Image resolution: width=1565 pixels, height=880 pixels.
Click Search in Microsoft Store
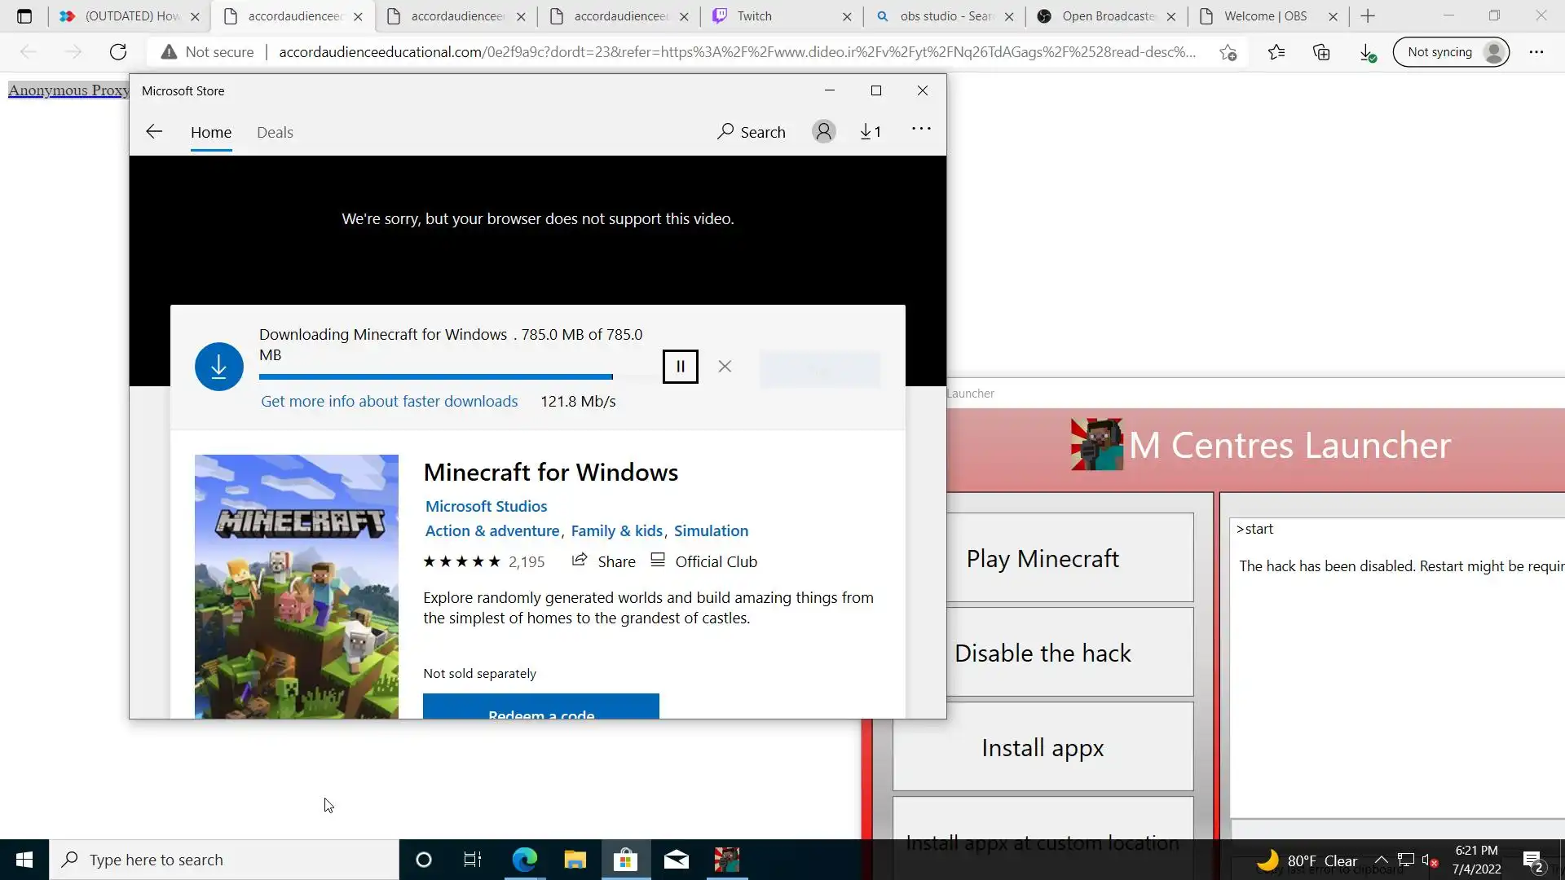click(x=752, y=132)
